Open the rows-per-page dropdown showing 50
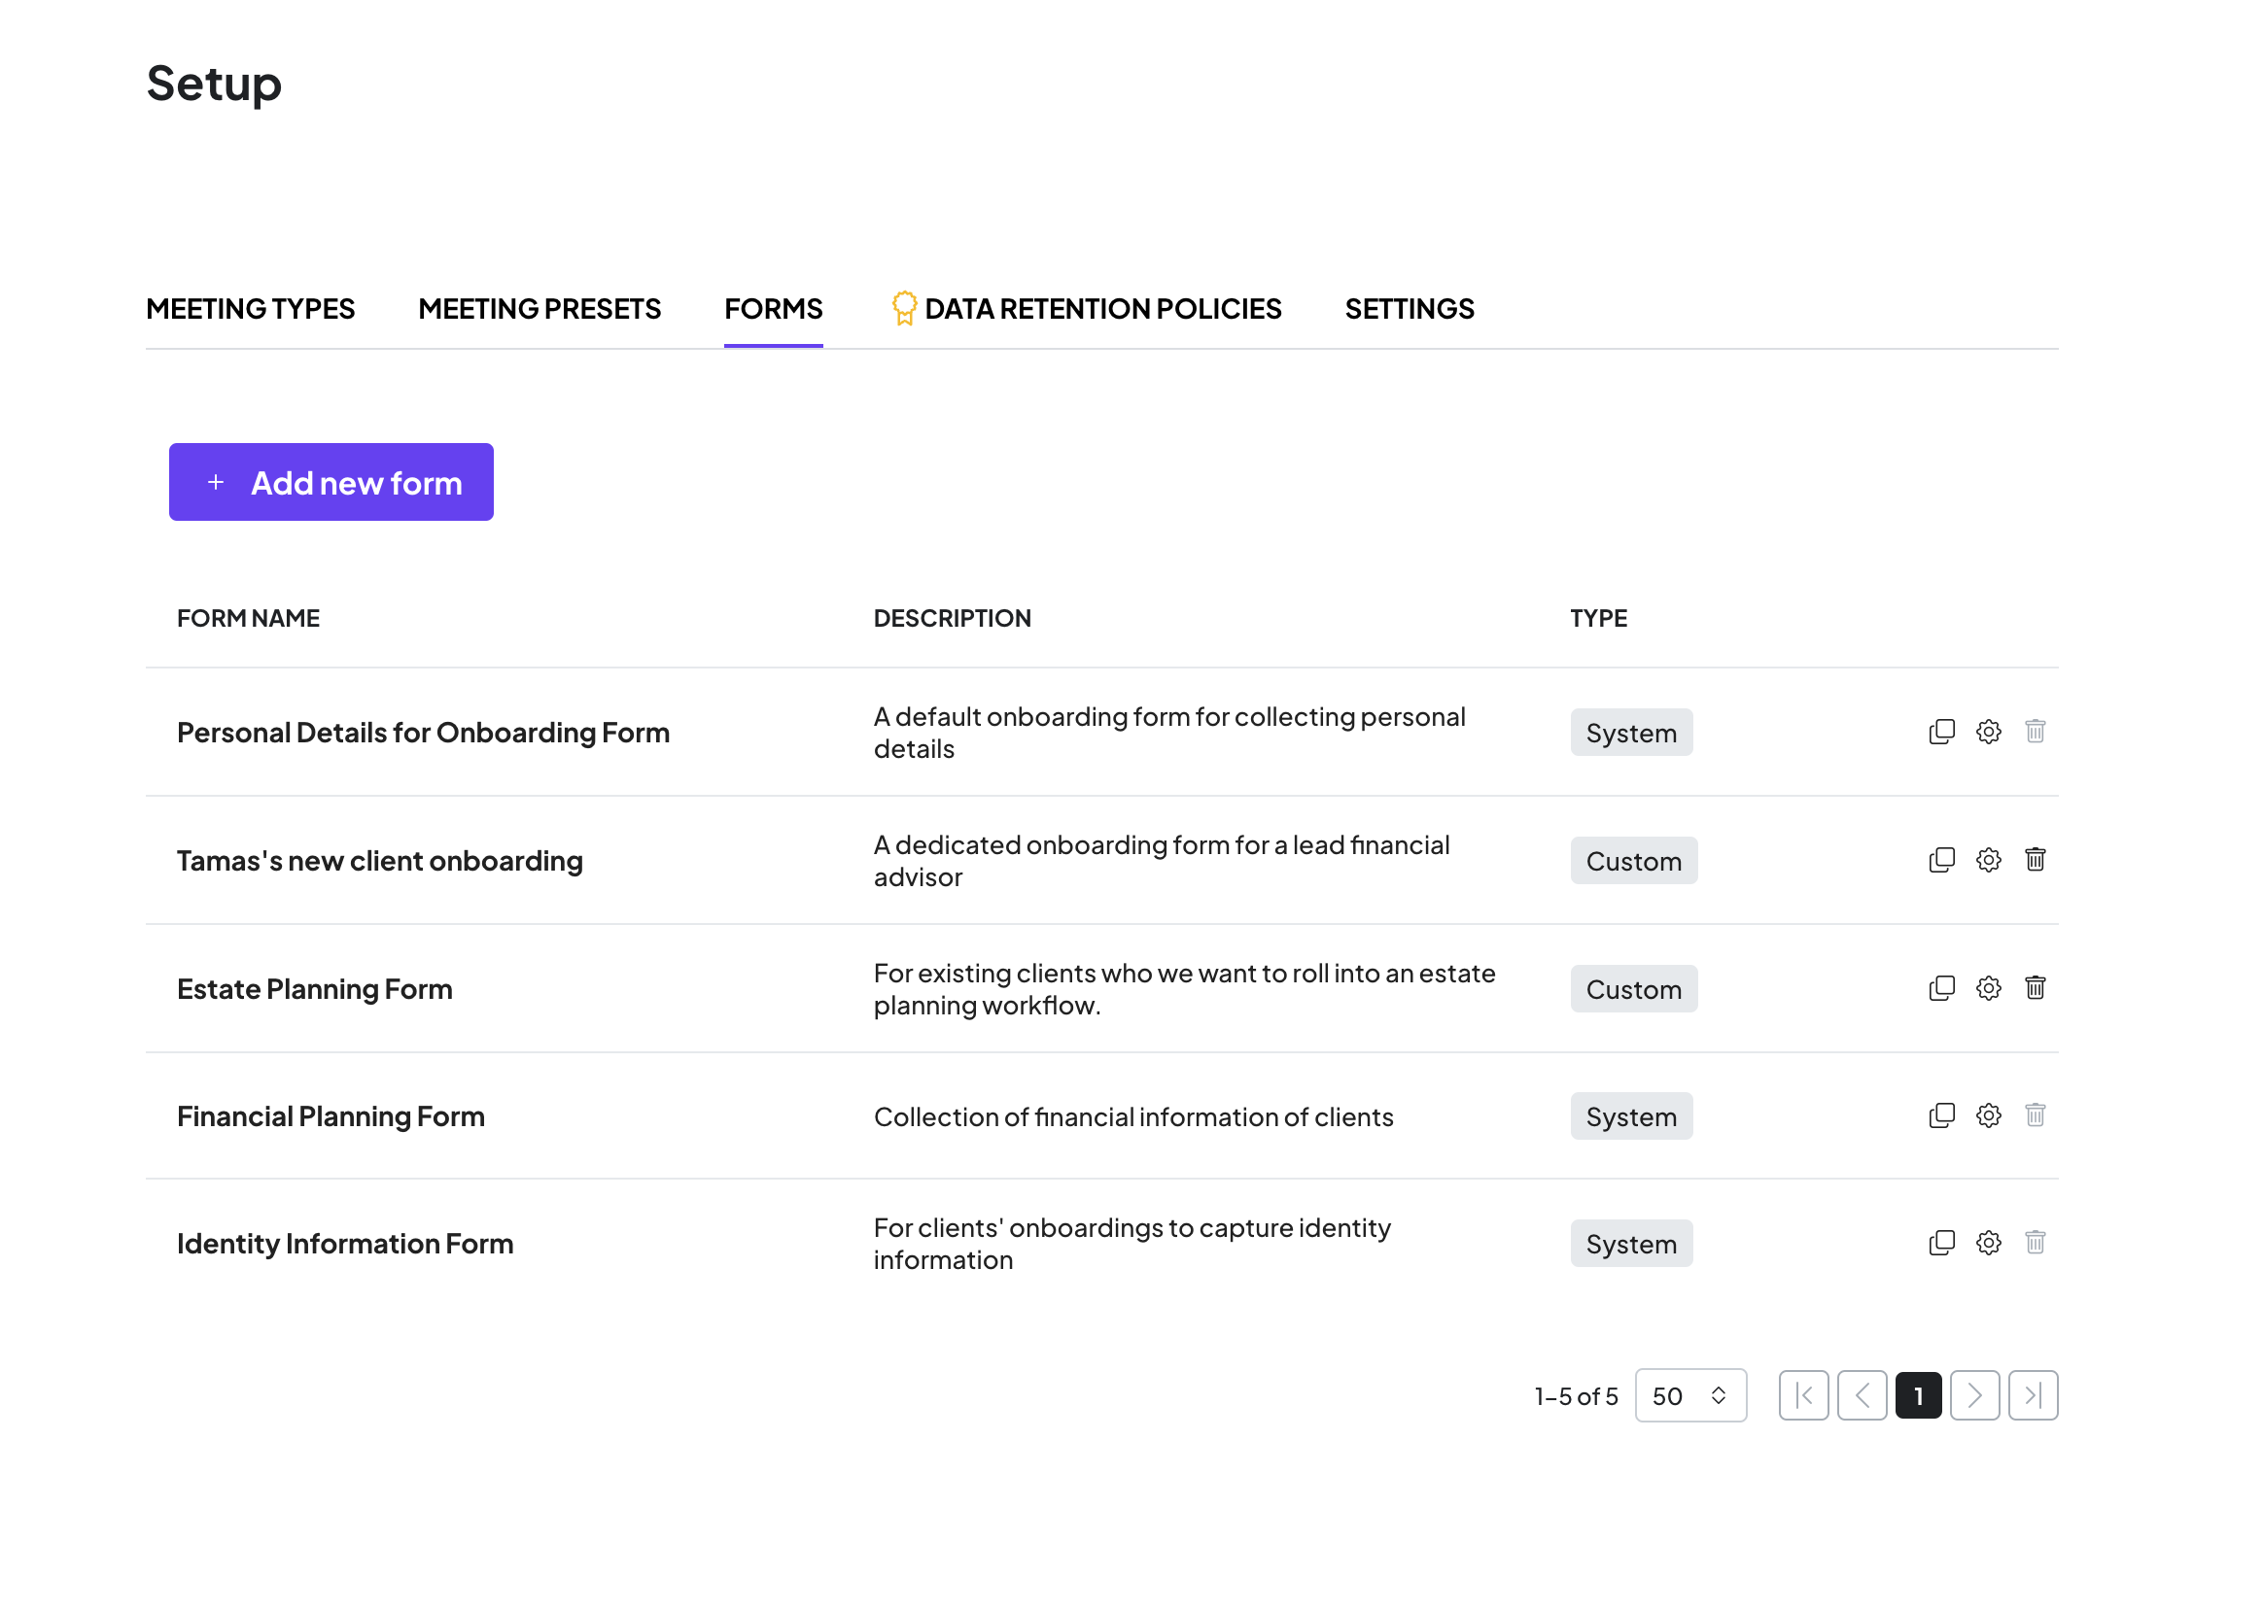The width and height of the screenshot is (2263, 1611). pos(1690,1395)
